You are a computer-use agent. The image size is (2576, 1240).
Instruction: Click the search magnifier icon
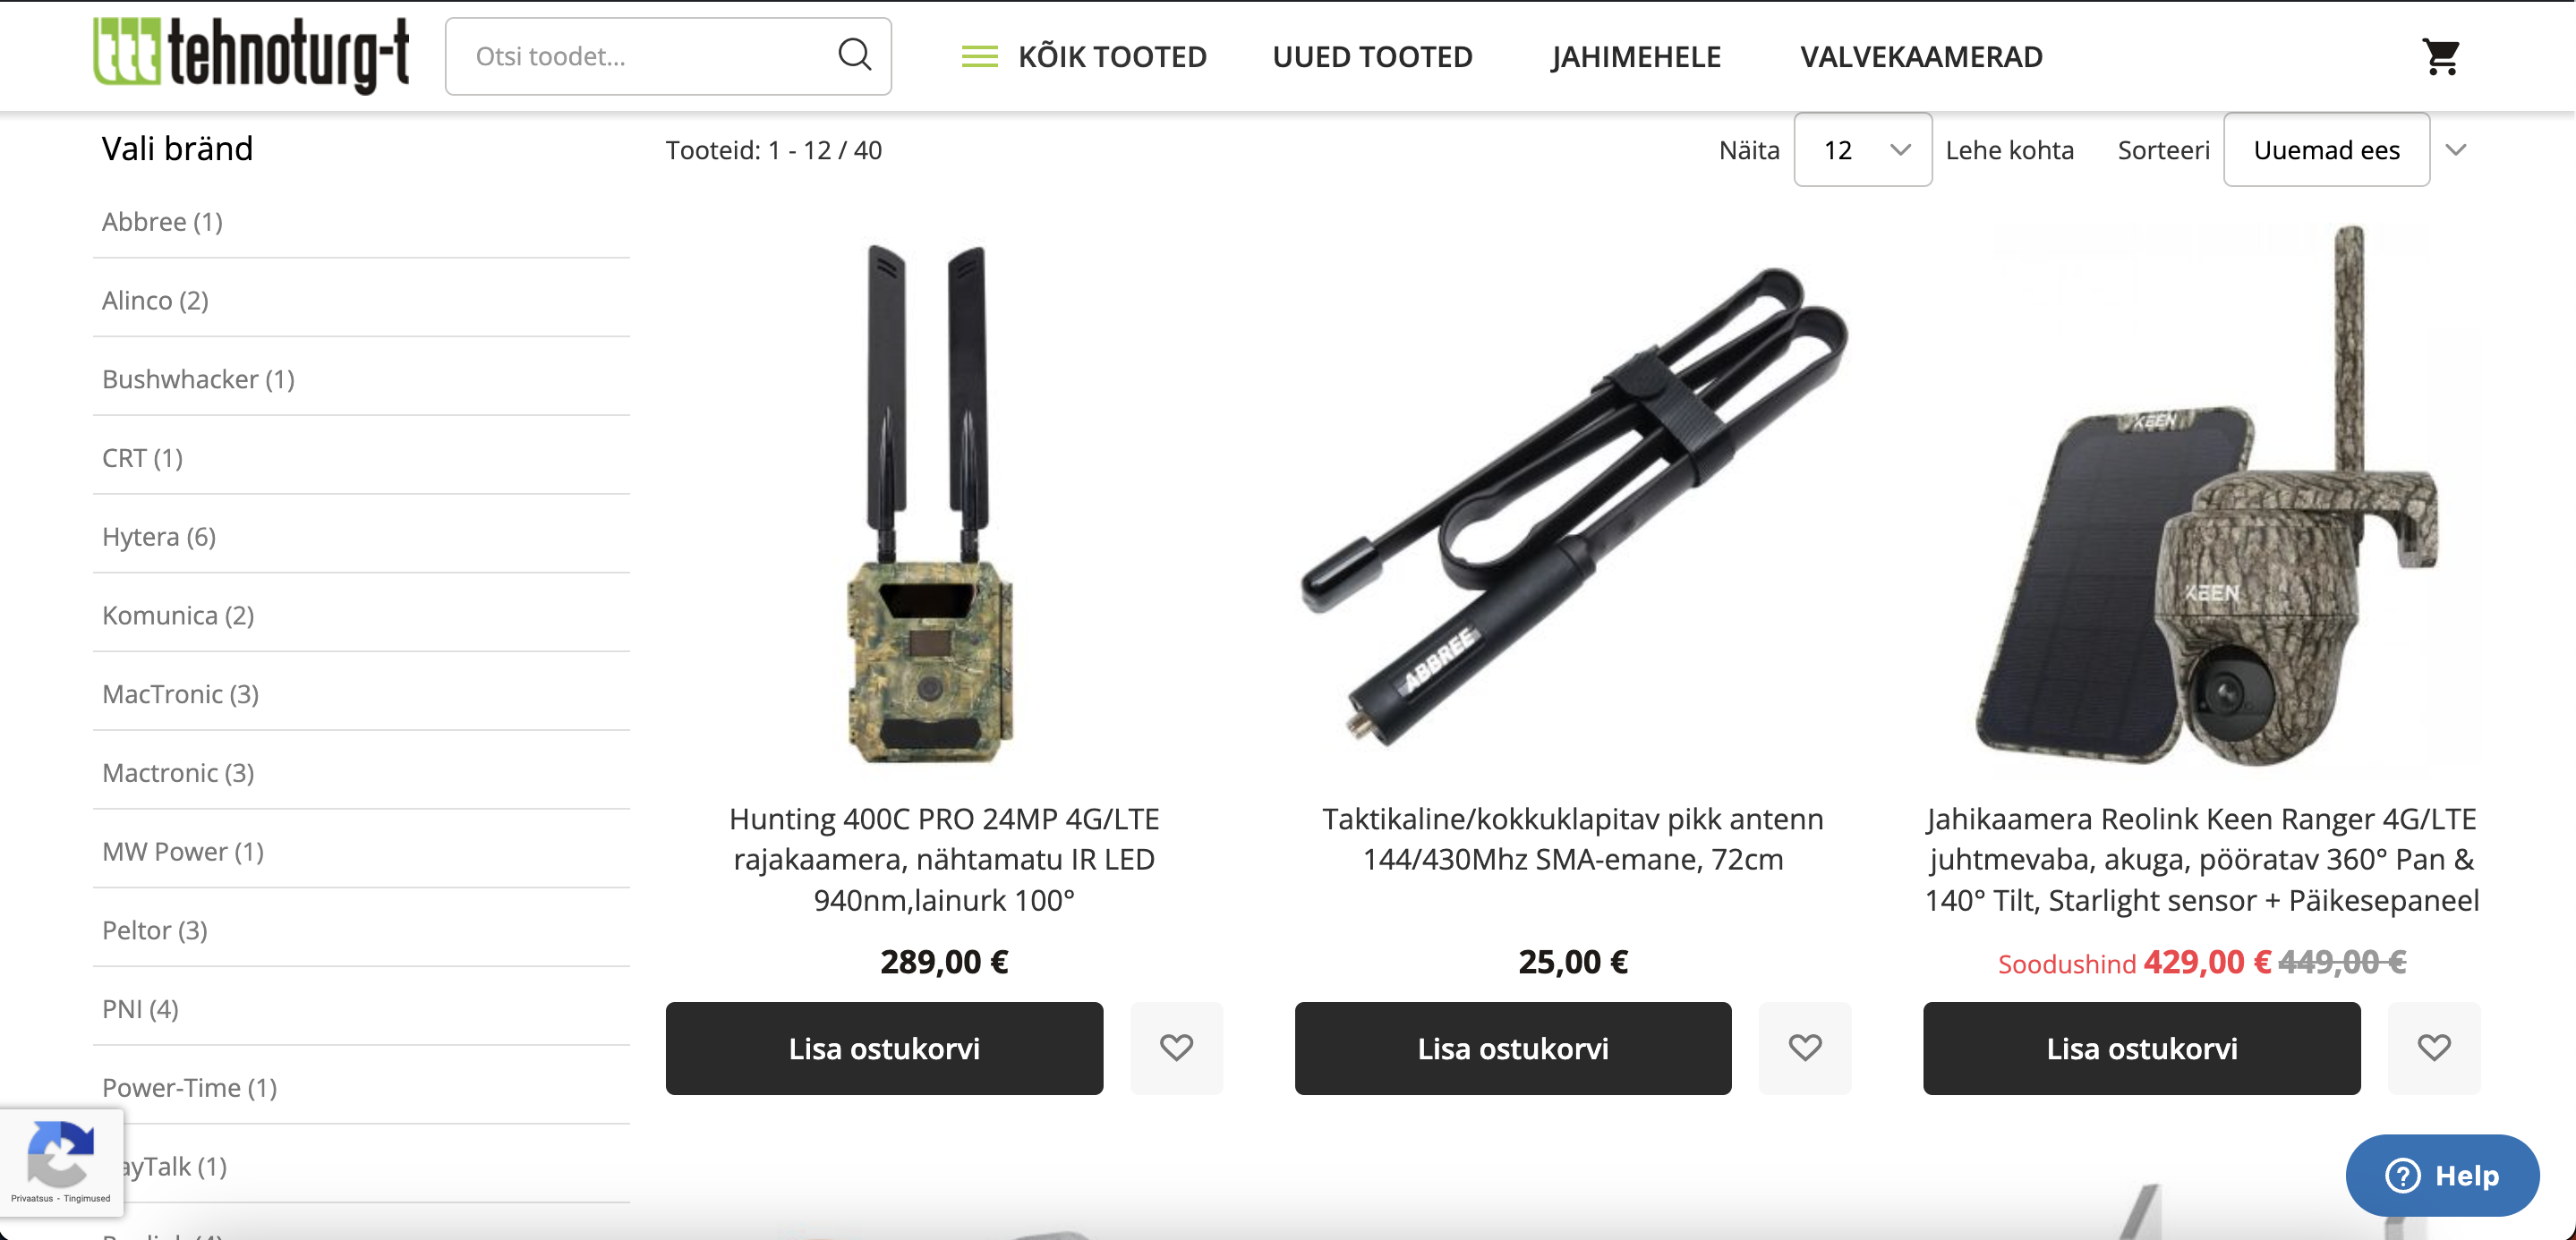854,54
